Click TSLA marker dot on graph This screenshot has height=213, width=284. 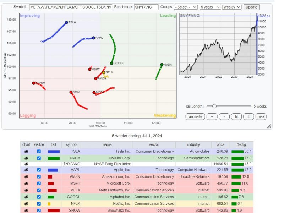click(66, 22)
